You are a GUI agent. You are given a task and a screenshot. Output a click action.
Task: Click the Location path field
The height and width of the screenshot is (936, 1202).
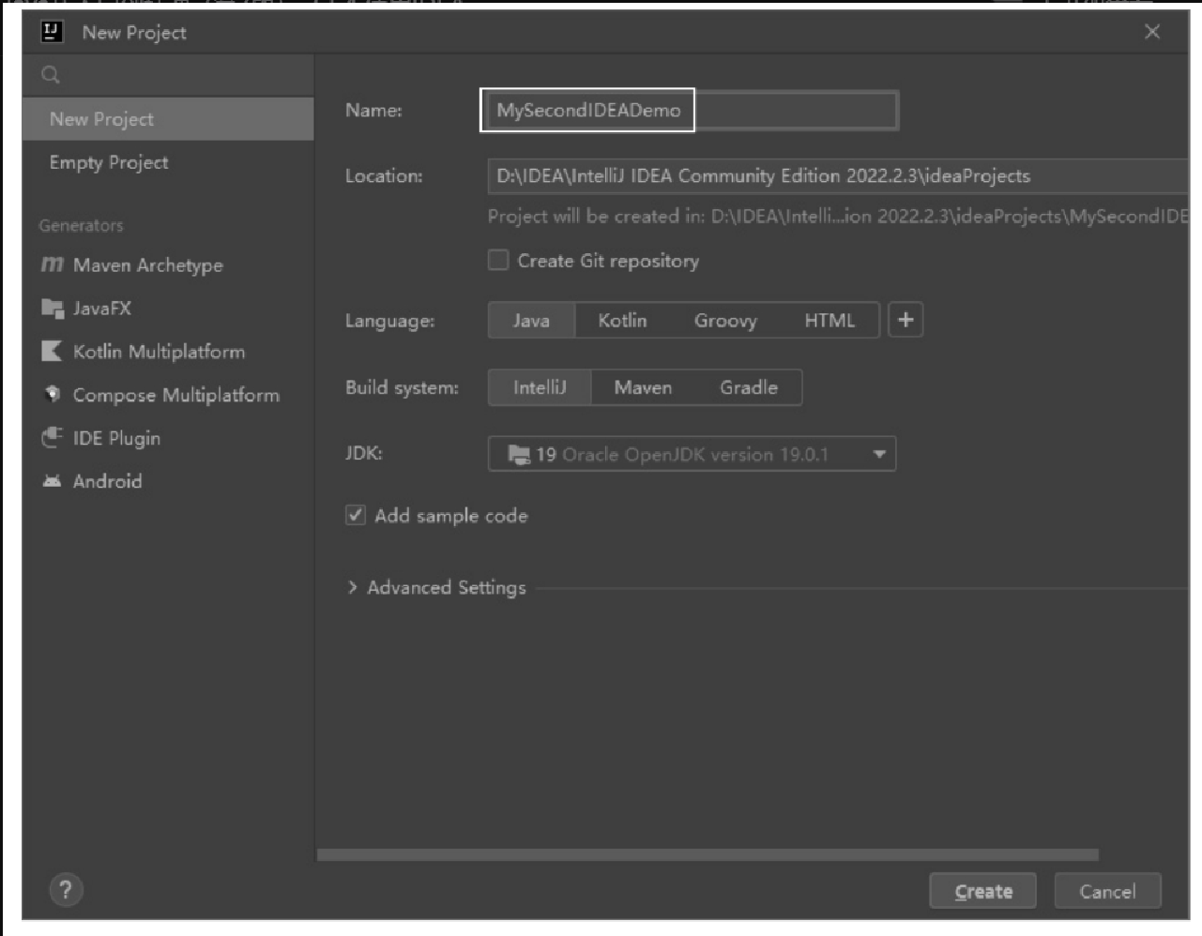837,175
